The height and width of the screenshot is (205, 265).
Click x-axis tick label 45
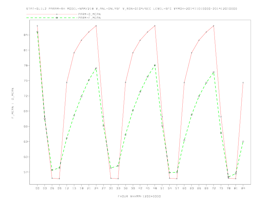148,188
